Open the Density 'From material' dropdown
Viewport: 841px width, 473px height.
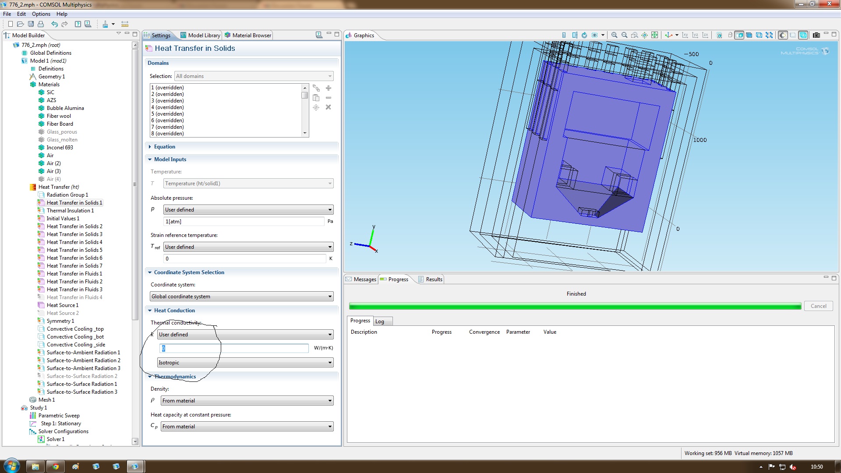pyautogui.click(x=247, y=401)
